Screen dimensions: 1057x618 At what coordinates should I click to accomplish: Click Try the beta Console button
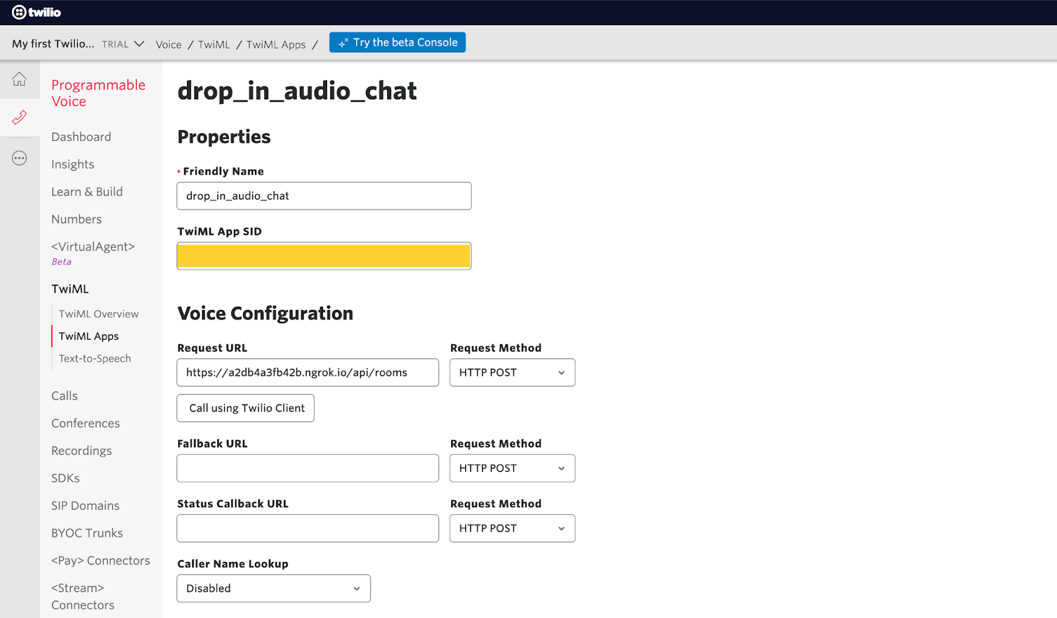click(x=398, y=42)
